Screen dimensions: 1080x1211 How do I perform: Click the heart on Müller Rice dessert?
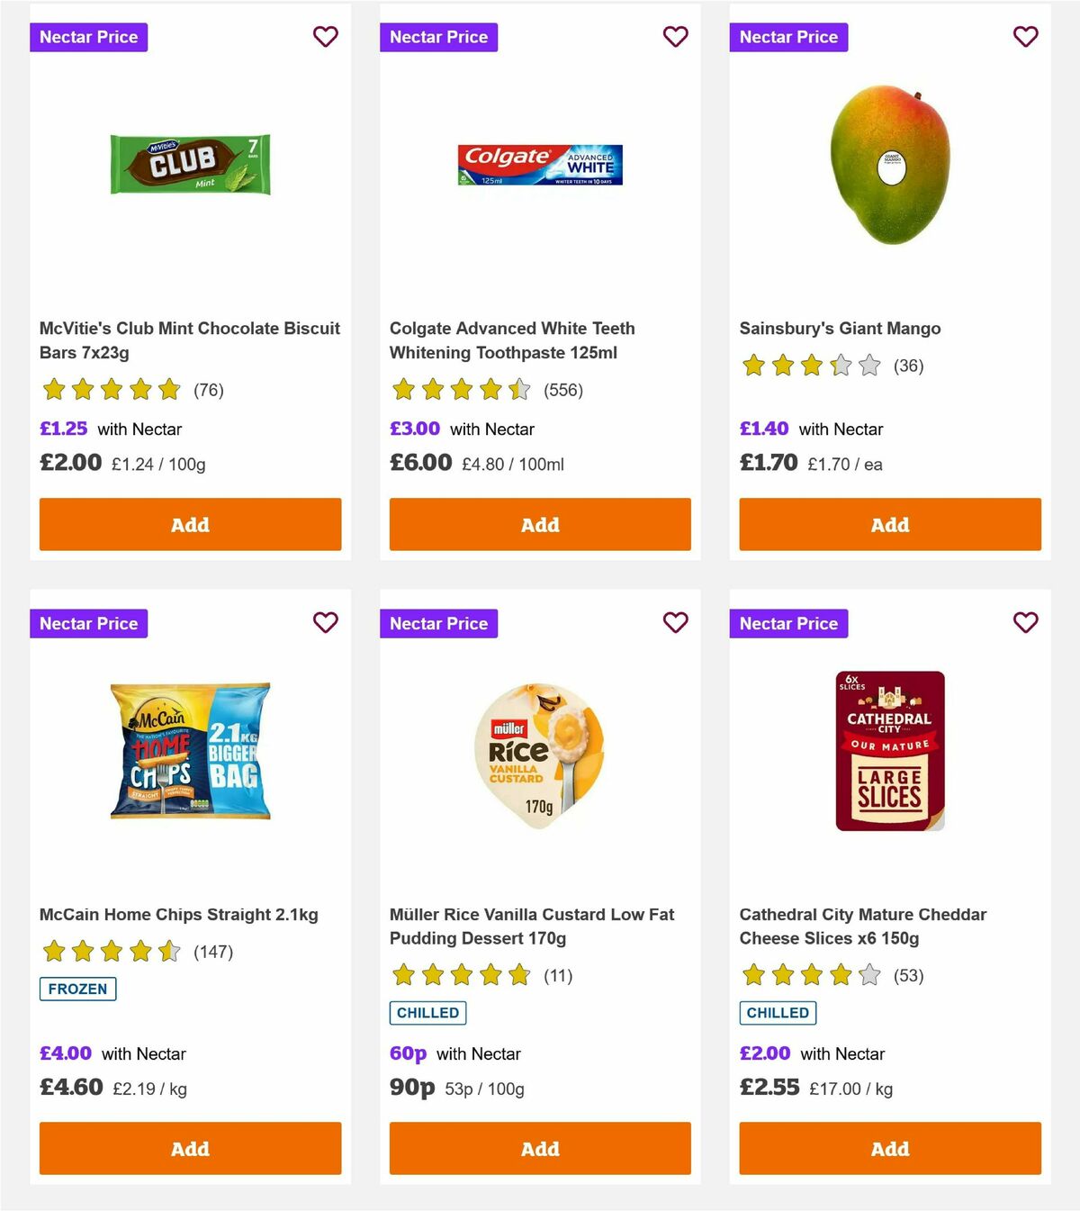pyautogui.click(x=675, y=622)
